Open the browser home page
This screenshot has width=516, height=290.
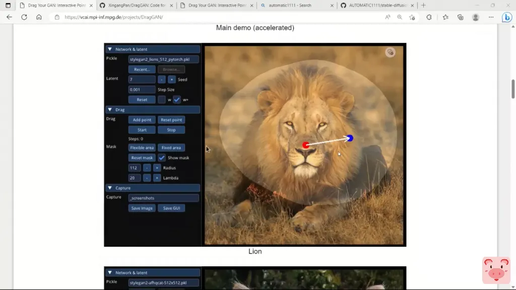[39, 17]
